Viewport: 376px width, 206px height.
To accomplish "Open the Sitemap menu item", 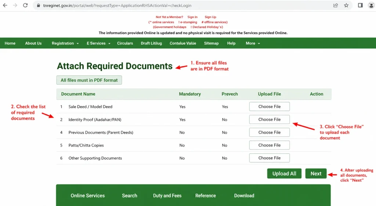I will tap(211, 43).
